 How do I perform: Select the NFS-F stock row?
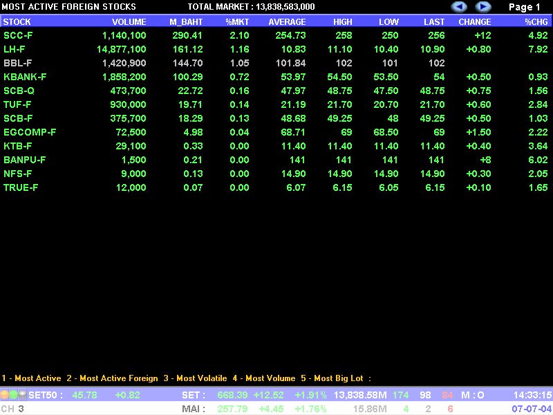276,174
